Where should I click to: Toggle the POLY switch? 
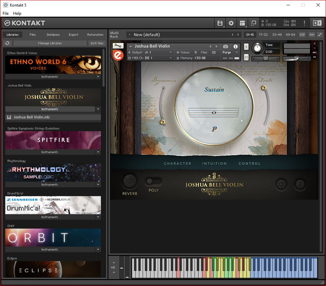click(153, 182)
